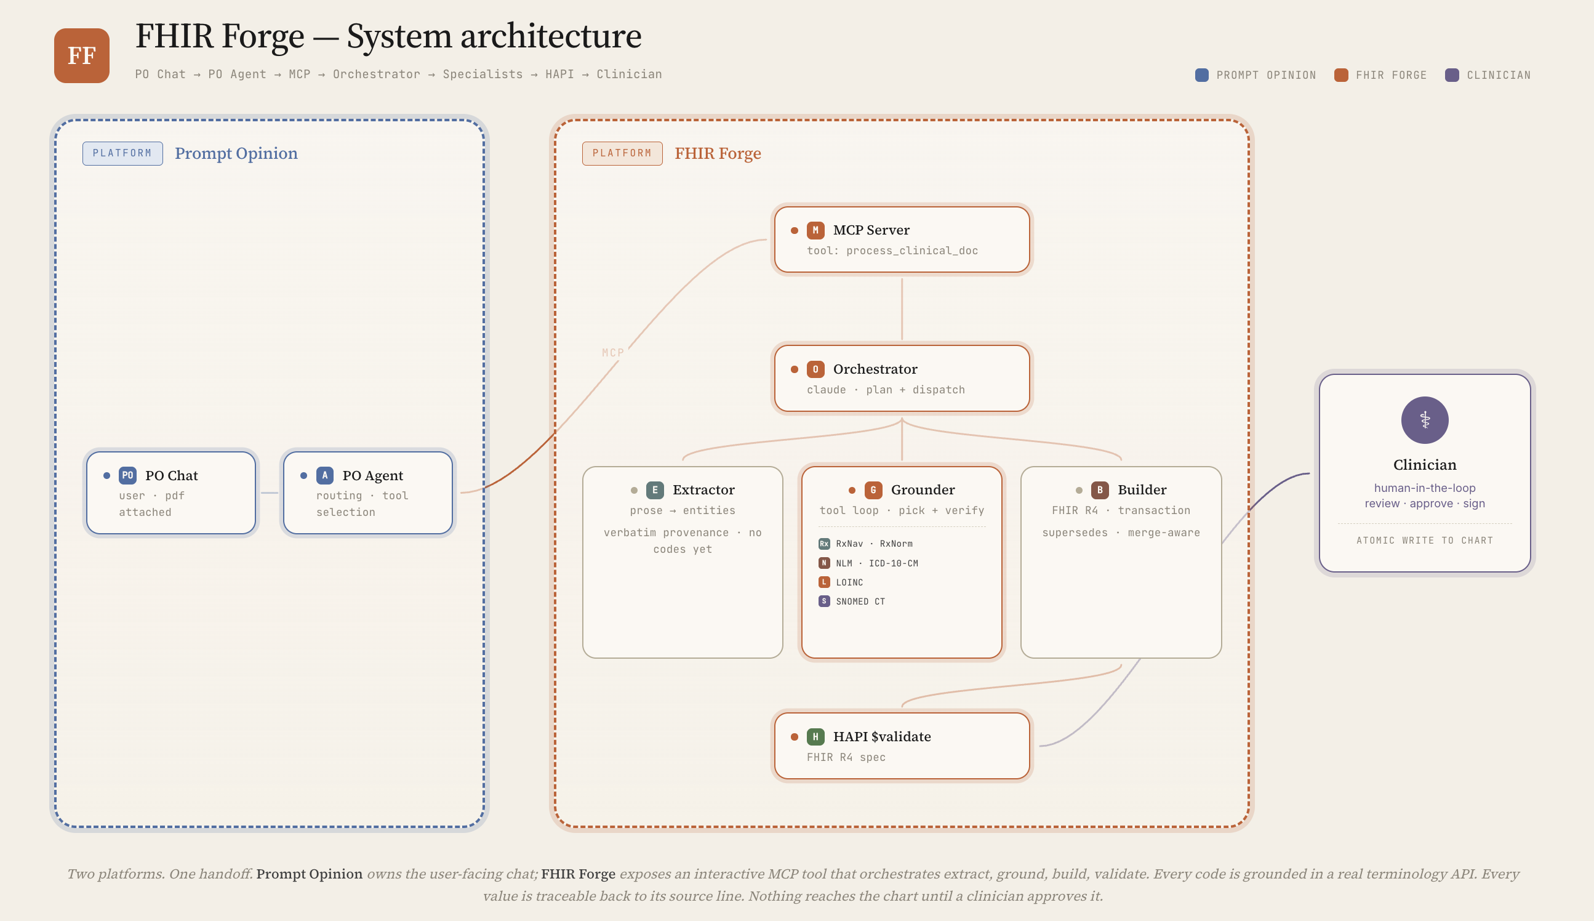Image resolution: width=1594 pixels, height=921 pixels.
Task: Click the N icon beside NLM · ICD-10-CM
Action: tap(824, 563)
